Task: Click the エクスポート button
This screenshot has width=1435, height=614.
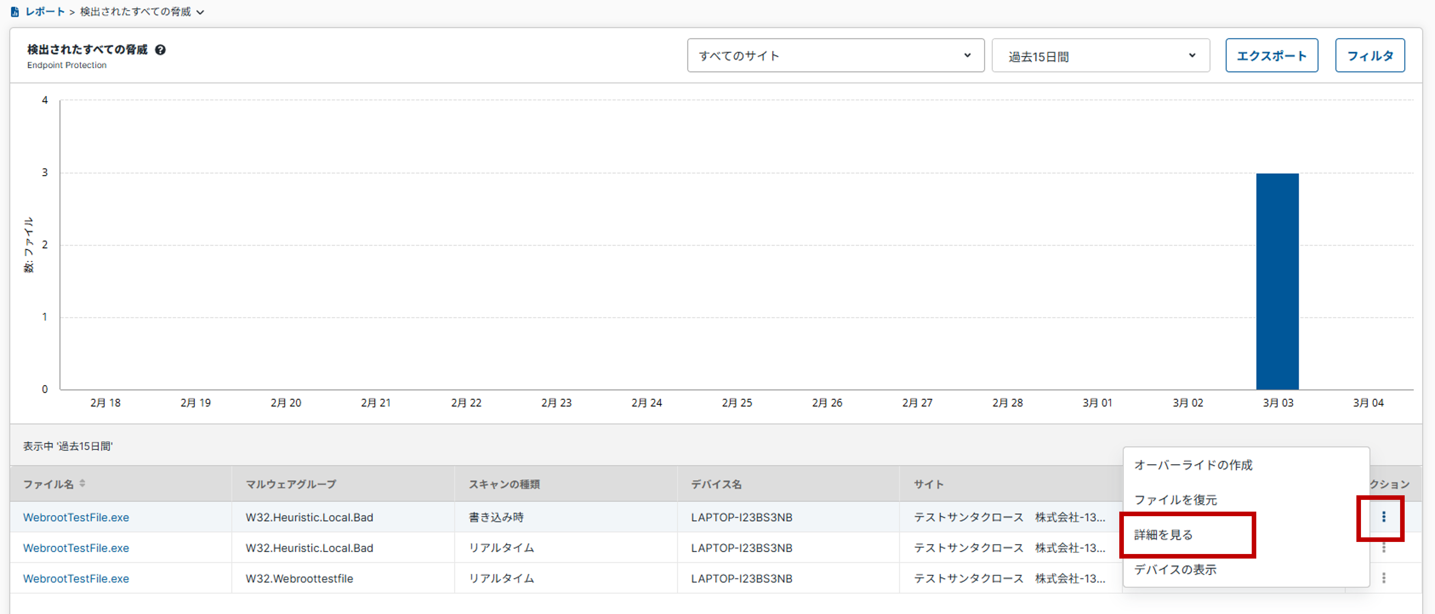Action: [x=1271, y=56]
